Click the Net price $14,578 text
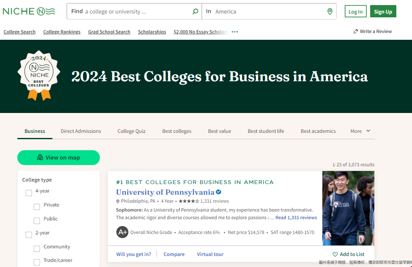 tap(246, 232)
